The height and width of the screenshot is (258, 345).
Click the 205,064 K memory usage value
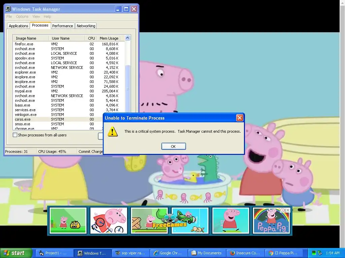(x=110, y=91)
